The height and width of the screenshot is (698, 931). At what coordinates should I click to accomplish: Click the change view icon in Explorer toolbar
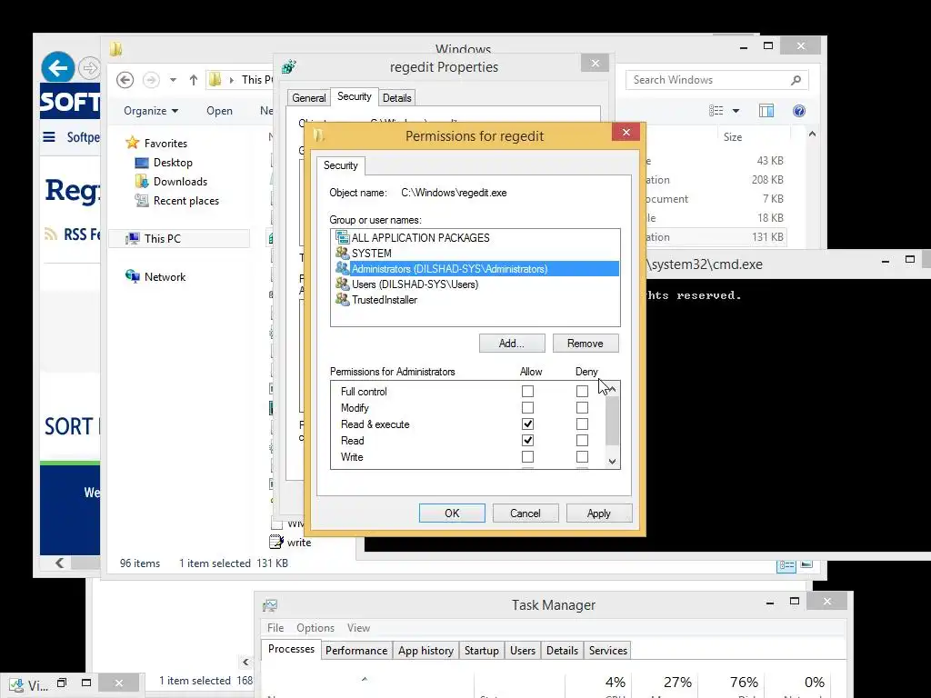pos(716,110)
